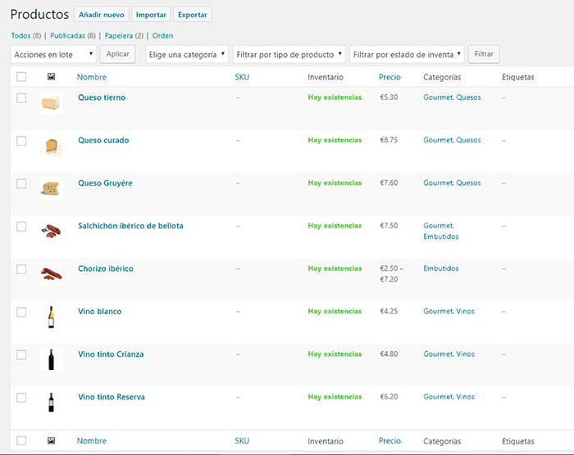This screenshot has width=574, height=455.
Task: Click the Queso Gruyére cheese thumbnail
Action: click(x=51, y=188)
